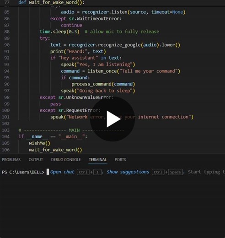The height and width of the screenshot is (238, 225).
Task: Click the MAIN comment divider on line 103
Action: coord(71,130)
